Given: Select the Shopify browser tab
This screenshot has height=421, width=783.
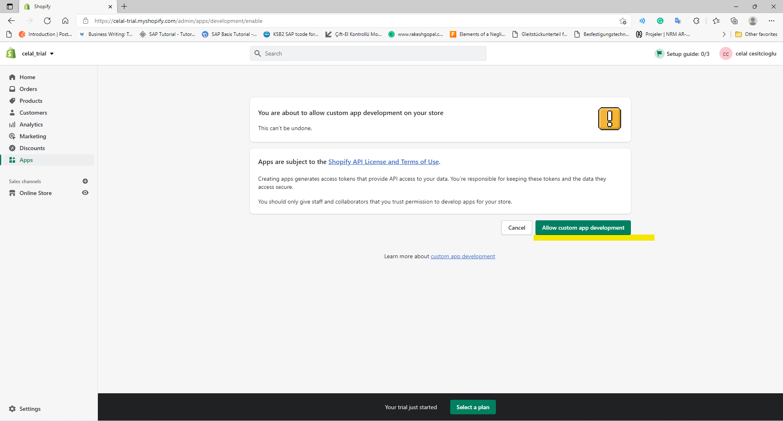Looking at the screenshot, I should coord(67,7).
